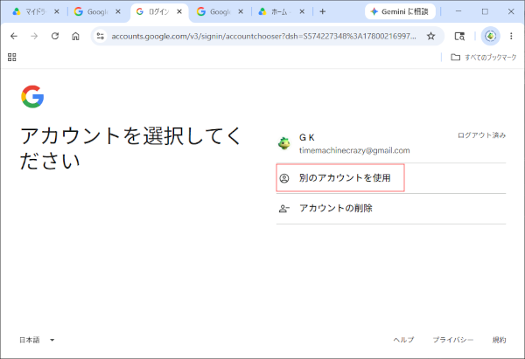
Task: Close the ログイン tab
Action: coord(179,11)
